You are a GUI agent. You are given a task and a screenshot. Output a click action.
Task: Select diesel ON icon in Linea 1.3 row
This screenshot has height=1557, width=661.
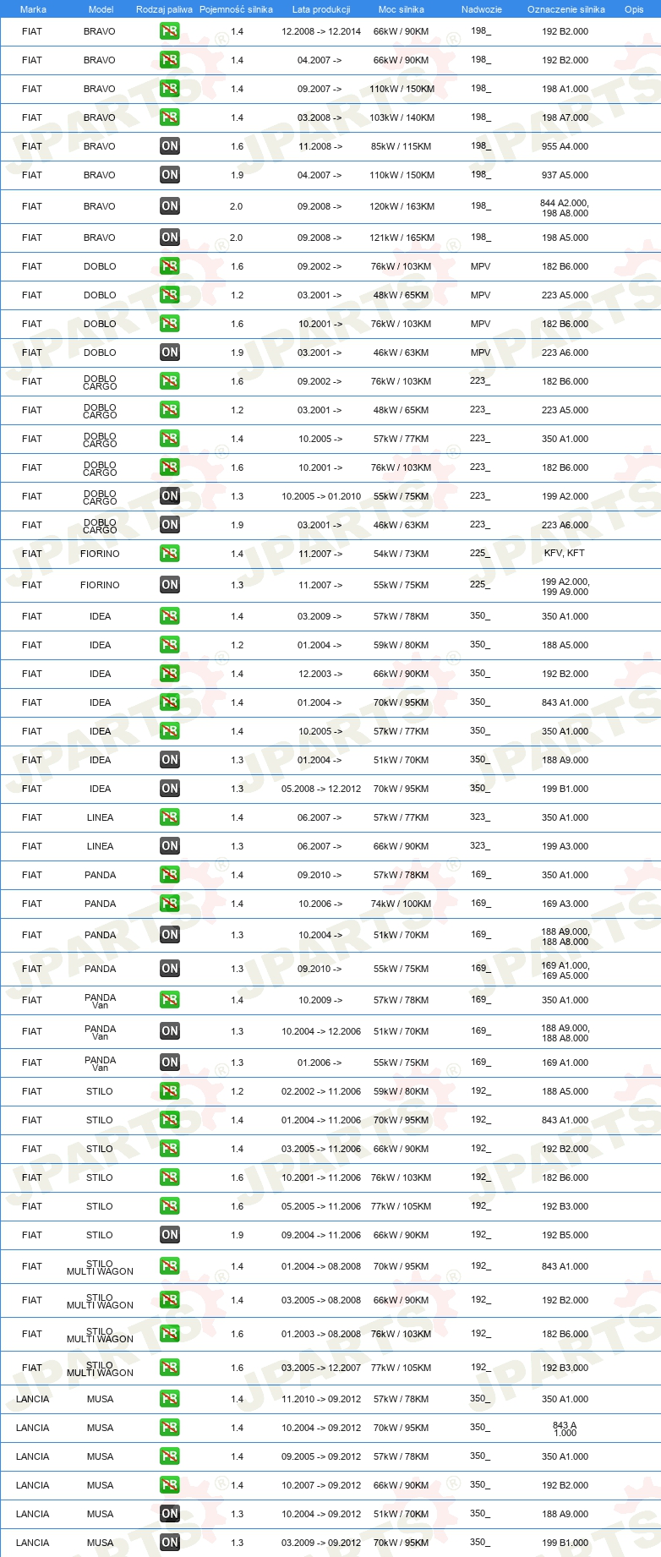tap(170, 846)
